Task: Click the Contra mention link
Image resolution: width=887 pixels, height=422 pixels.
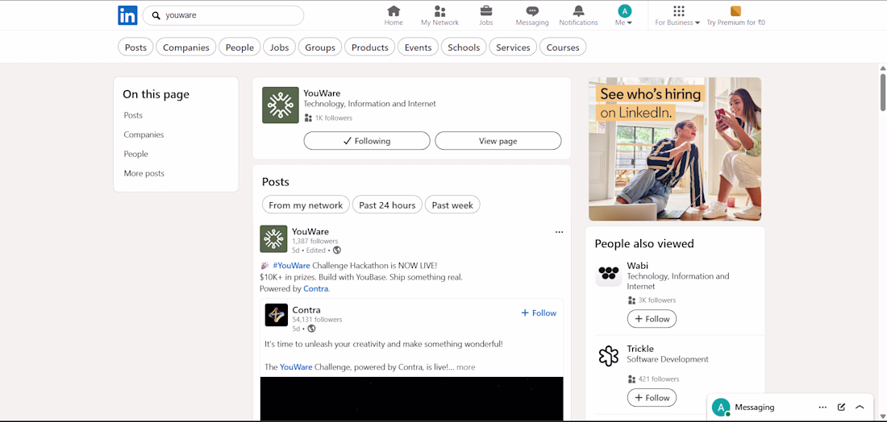Action: [x=316, y=288]
